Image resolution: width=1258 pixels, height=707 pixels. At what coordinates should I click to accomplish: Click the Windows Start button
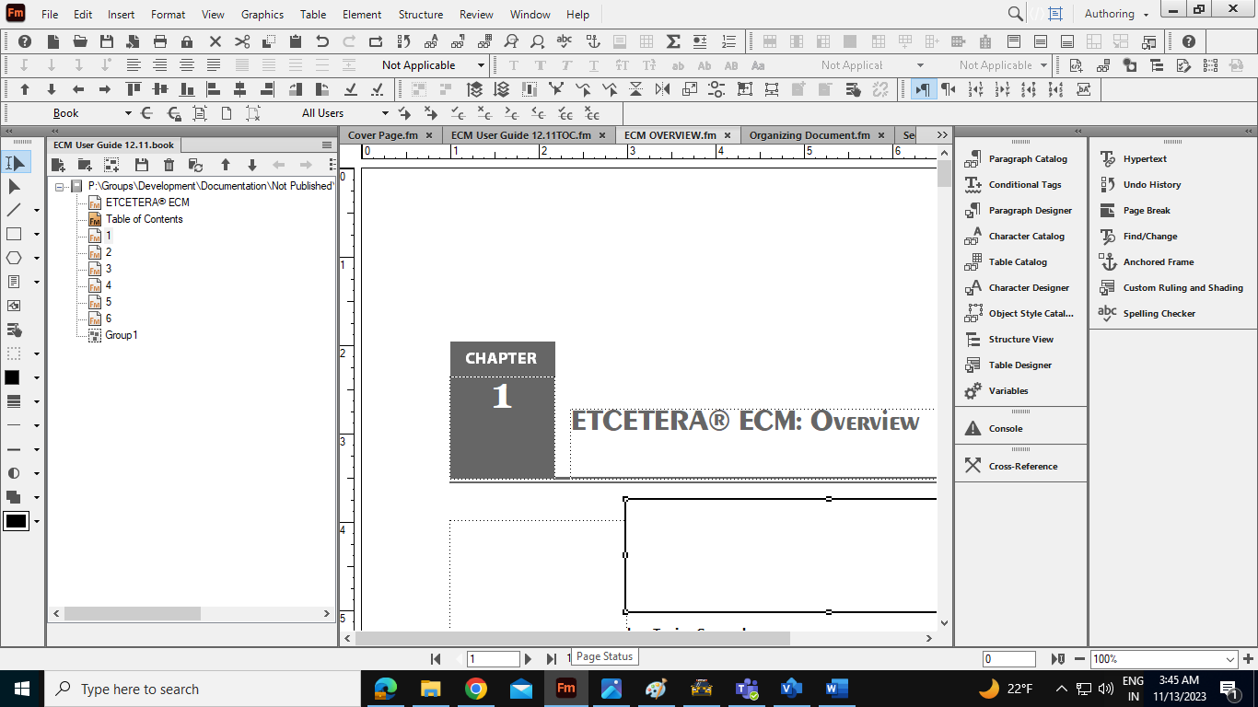tap(21, 689)
